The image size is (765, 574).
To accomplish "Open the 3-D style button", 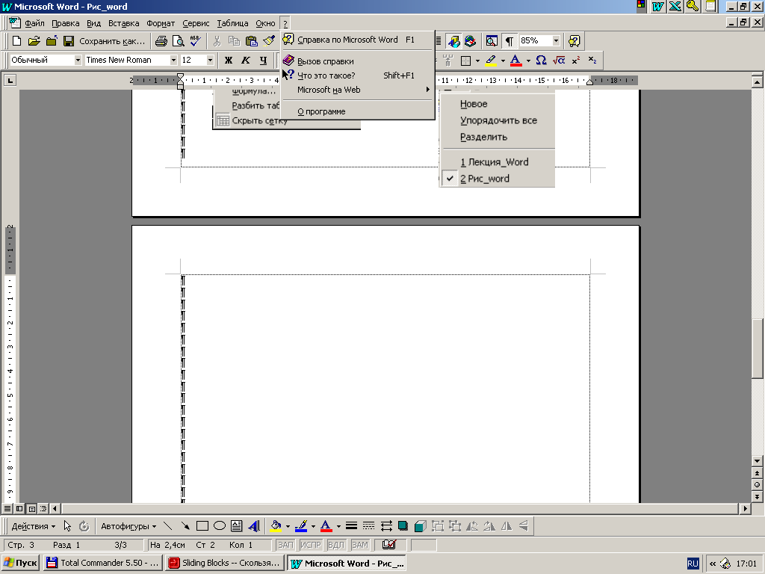I will (x=420, y=525).
